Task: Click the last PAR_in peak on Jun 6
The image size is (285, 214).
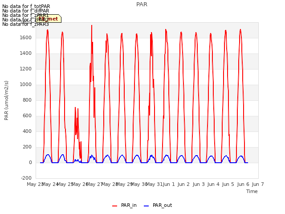Action: click(x=240, y=29)
